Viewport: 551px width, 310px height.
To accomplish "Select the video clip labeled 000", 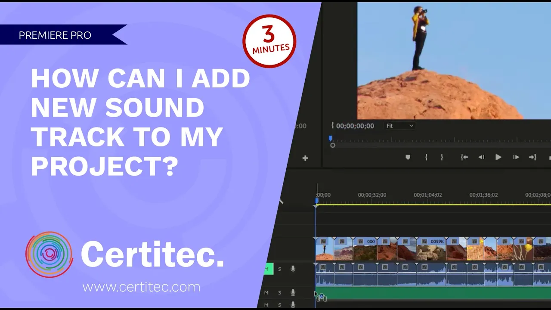I will (365, 249).
